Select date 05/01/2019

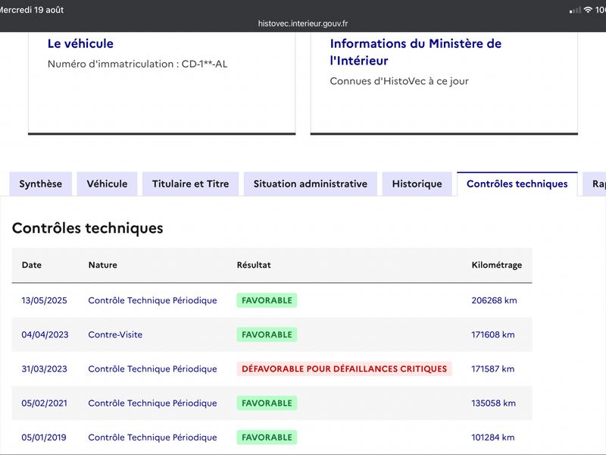(x=44, y=438)
